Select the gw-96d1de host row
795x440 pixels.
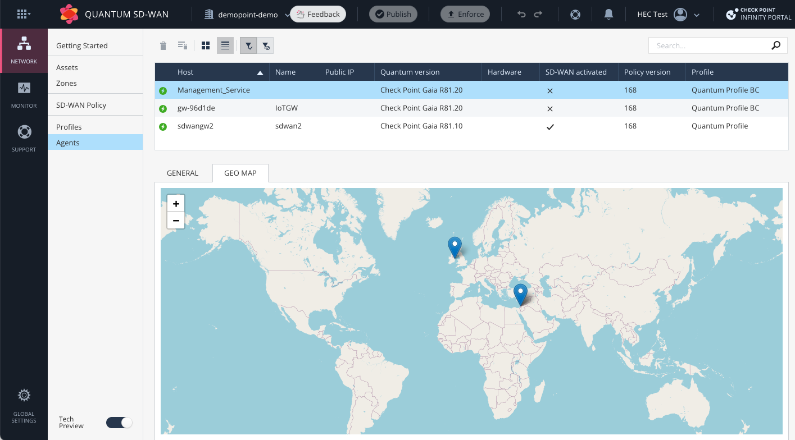[x=472, y=108]
